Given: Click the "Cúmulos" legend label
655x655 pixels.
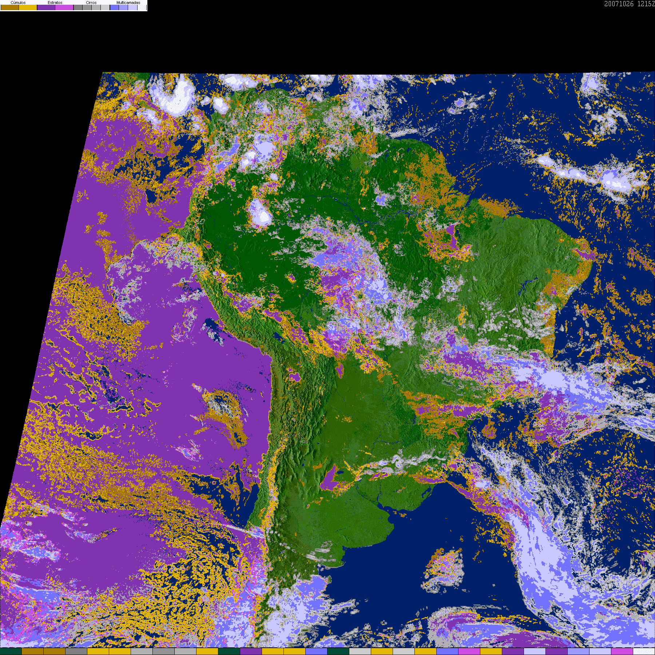Looking at the screenshot, I should [x=18, y=3].
